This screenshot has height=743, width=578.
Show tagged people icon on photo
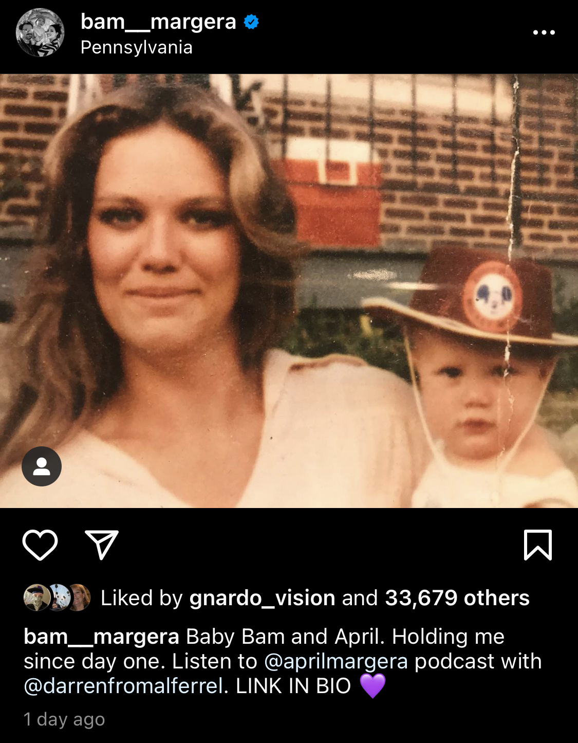tap(42, 466)
